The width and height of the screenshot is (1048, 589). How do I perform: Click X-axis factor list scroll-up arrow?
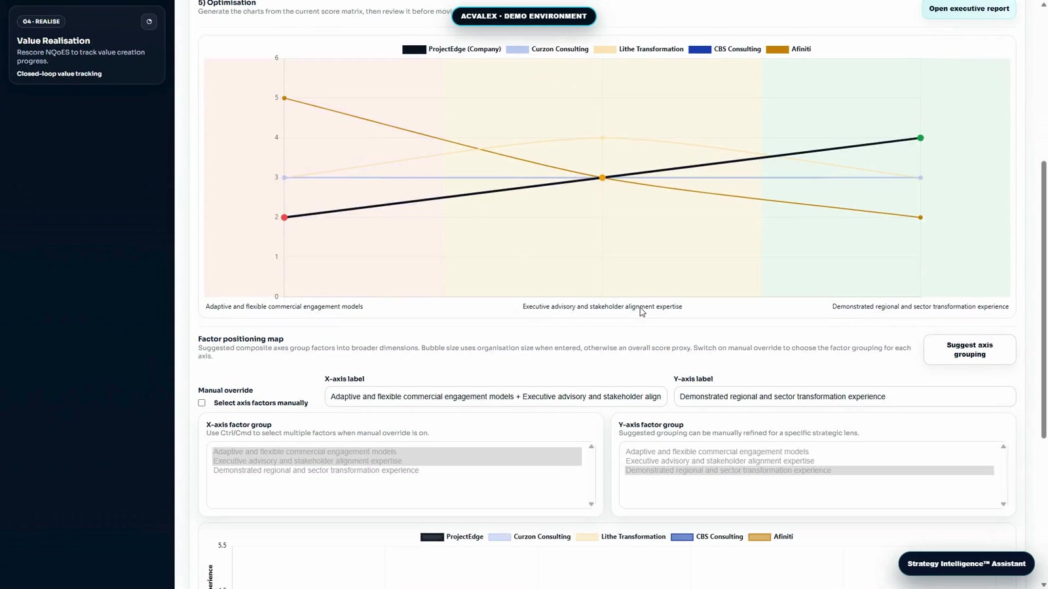pos(591,446)
